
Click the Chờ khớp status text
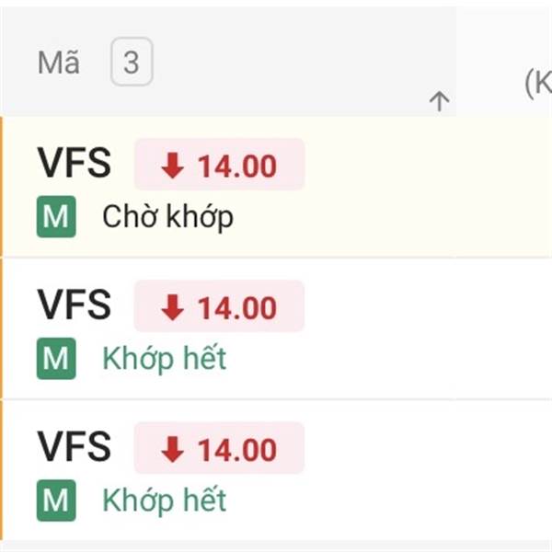(x=167, y=217)
